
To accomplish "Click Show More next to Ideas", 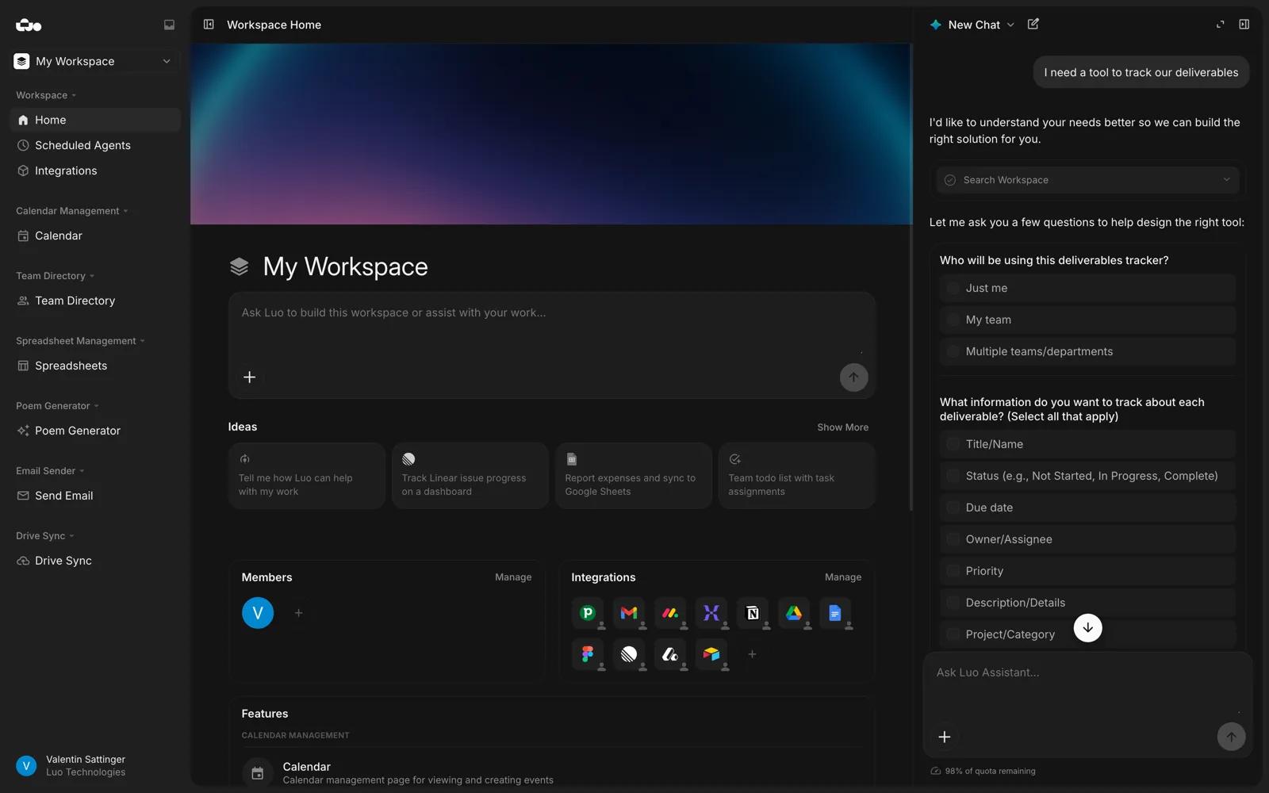I will (x=842, y=427).
